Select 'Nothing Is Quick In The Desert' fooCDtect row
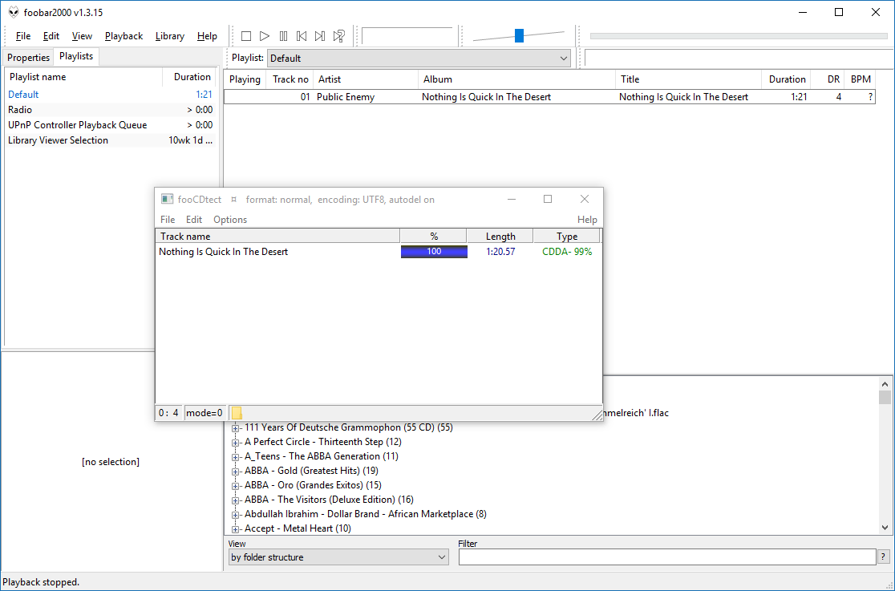Viewport: 895px width, 591px height. tap(379, 252)
